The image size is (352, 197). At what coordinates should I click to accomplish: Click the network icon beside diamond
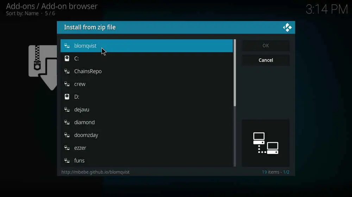(67, 122)
